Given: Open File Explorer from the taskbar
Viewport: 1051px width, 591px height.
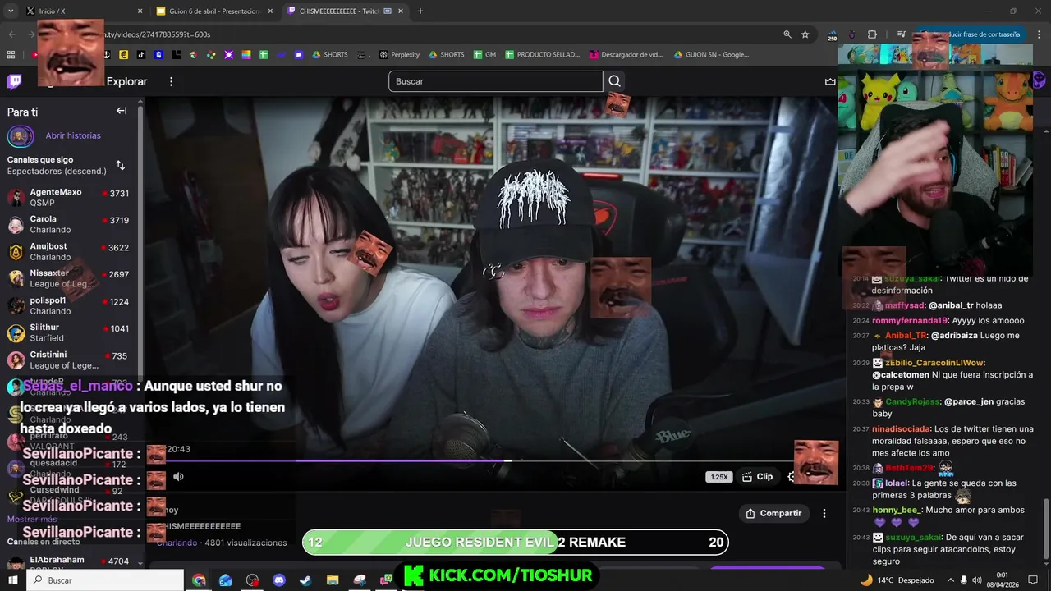Looking at the screenshot, I should click(x=333, y=580).
